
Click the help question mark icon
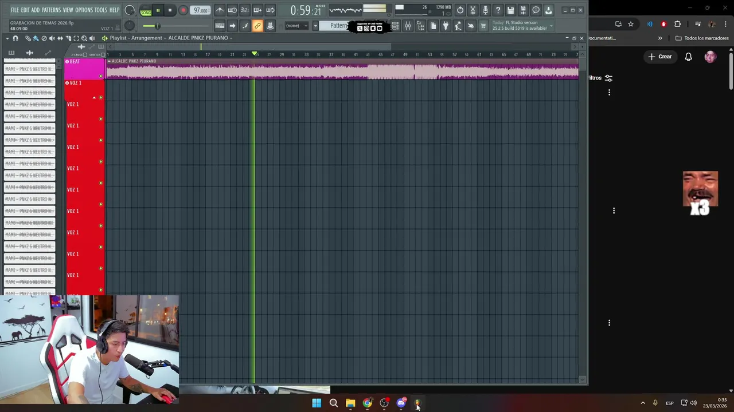(498, 10)
